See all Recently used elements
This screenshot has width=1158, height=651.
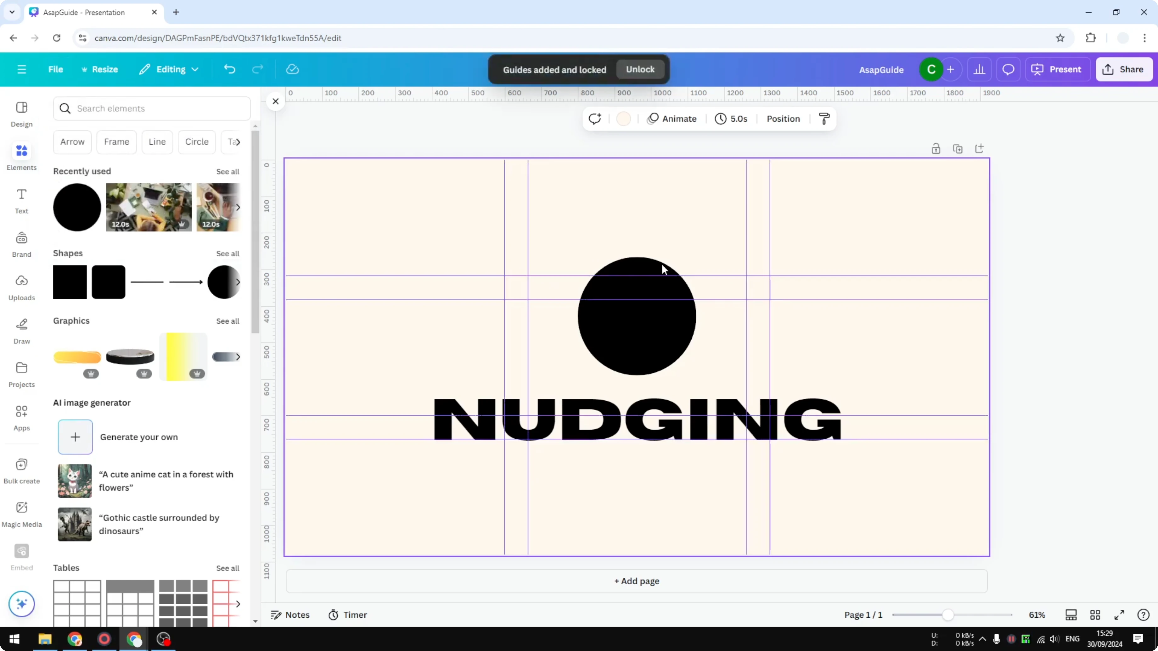(228, 172)
